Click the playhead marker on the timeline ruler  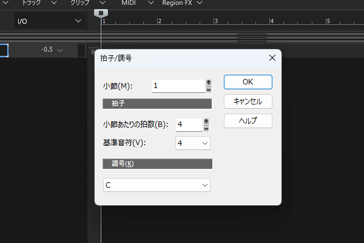click(x=102, y=13)
